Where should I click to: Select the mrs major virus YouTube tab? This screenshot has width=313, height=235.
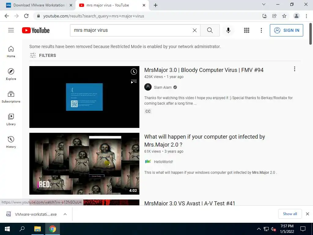[x=108, y=5]
